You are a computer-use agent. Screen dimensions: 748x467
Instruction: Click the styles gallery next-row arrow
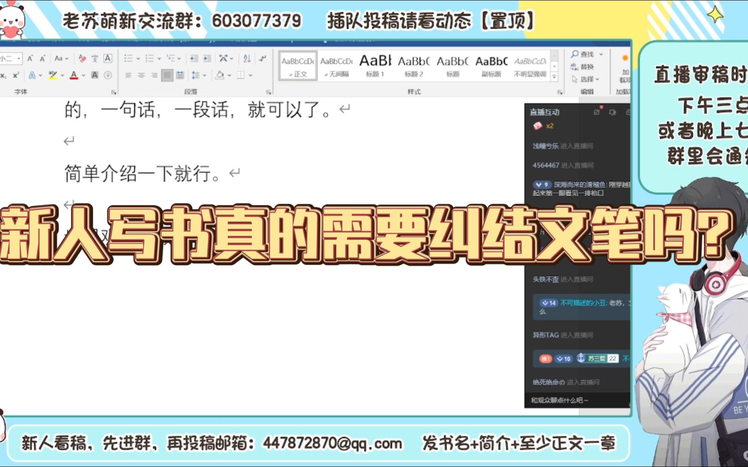[554, 66]
